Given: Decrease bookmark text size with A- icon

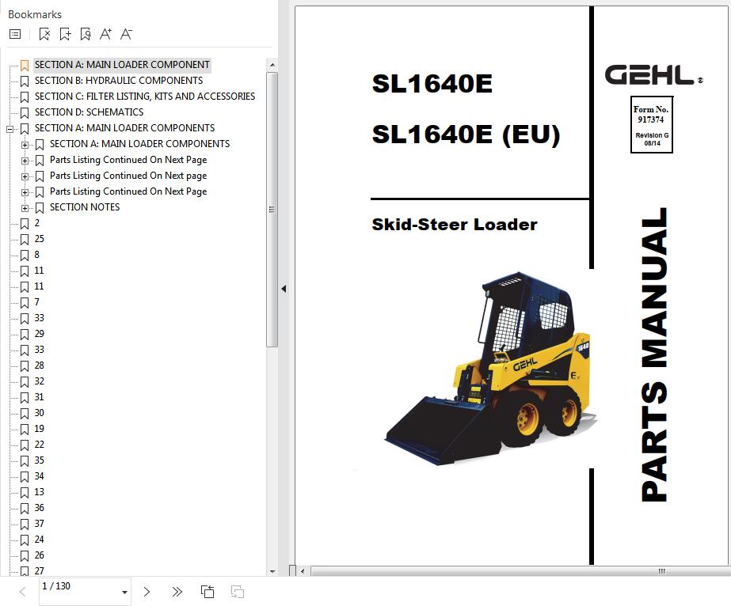Looking at the screenshot, I should pos(127,34).
